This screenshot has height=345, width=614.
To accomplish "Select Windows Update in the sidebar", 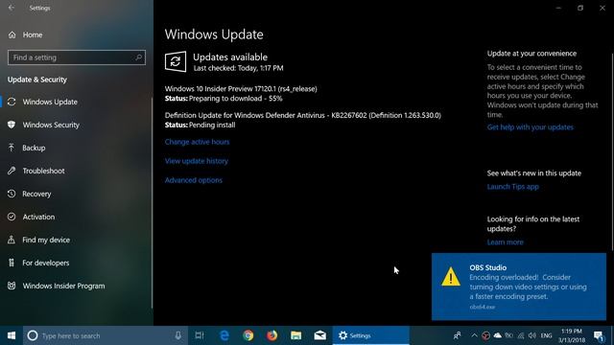I will 77,102.
